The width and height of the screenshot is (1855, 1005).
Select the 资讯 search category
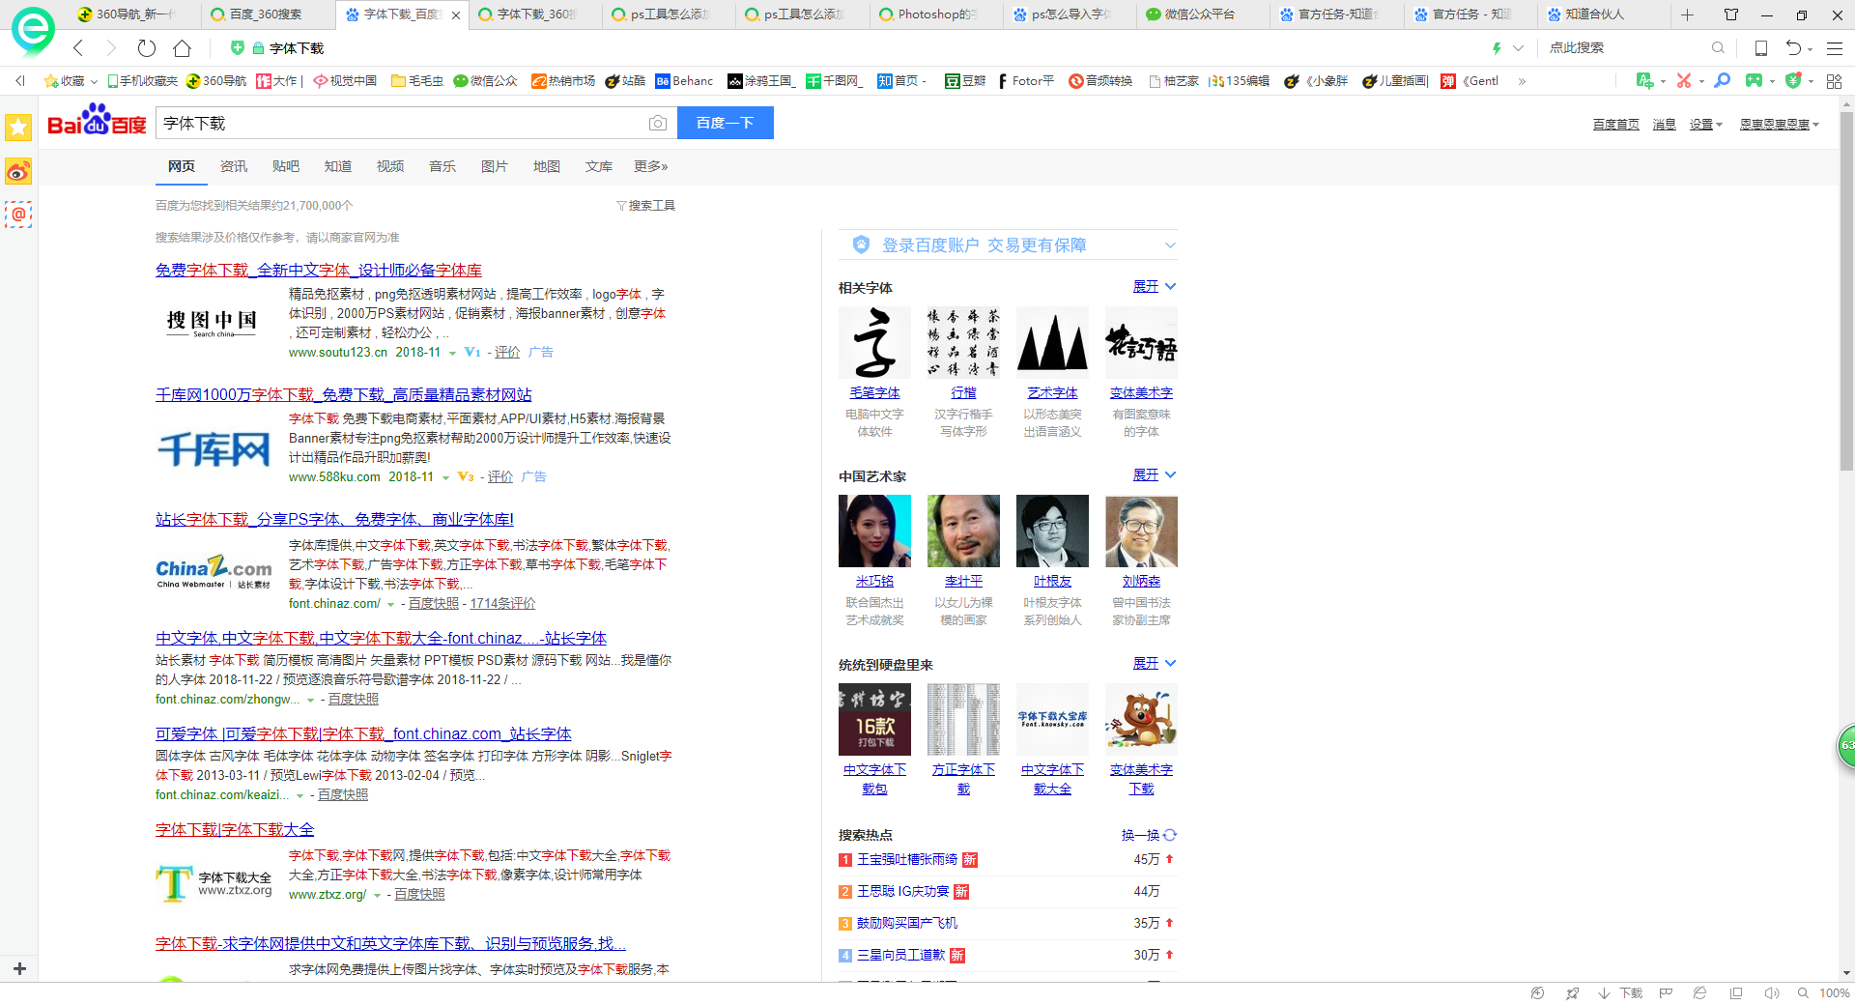tap(234, 166)
